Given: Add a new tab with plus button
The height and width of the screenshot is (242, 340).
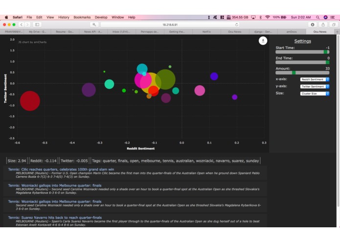Looking at the screenshot, I should 337,32.
